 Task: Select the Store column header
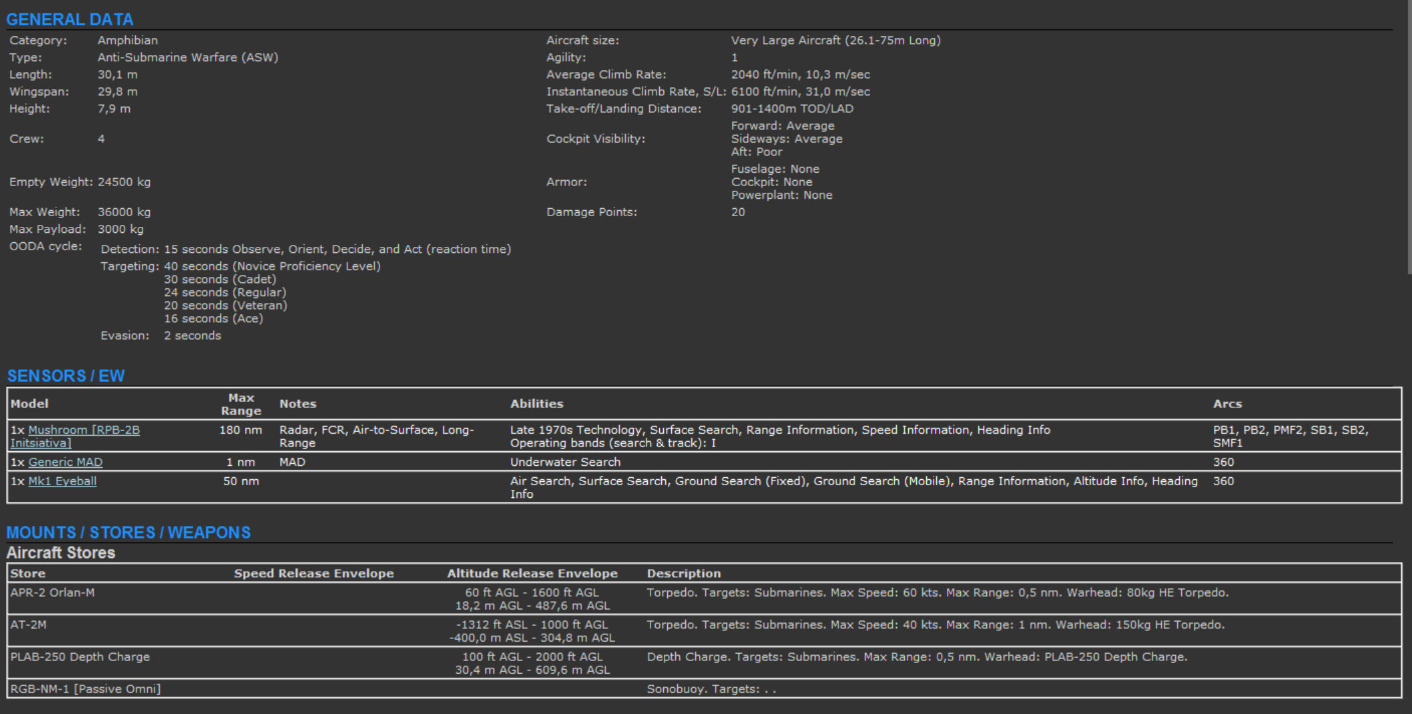(x=28, y=573)
